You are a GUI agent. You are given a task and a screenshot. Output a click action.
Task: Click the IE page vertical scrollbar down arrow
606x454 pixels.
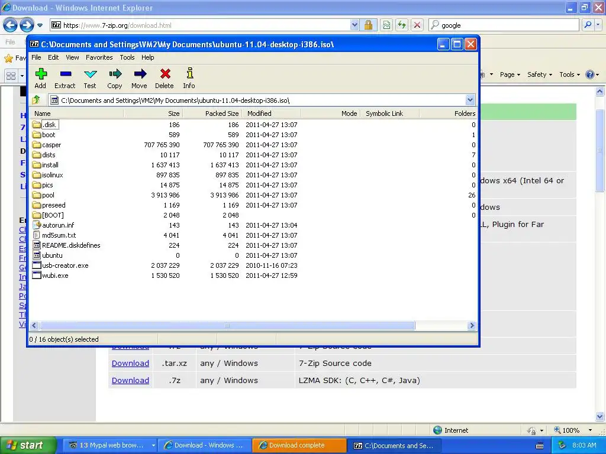[x=600, y=417]
